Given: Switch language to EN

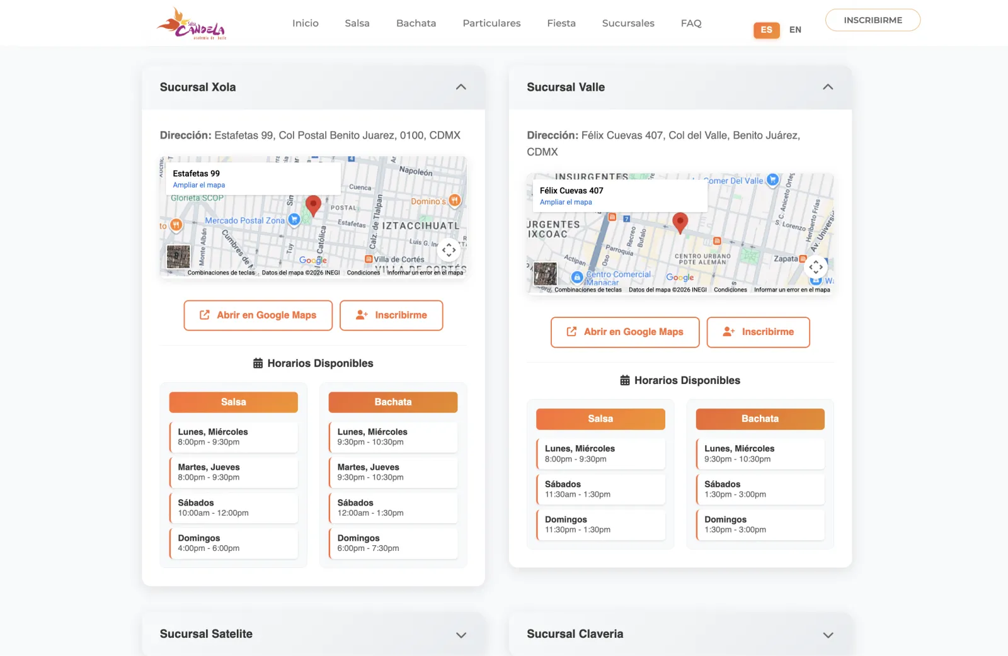Looking at the screenshot, I should coord(795,30).
